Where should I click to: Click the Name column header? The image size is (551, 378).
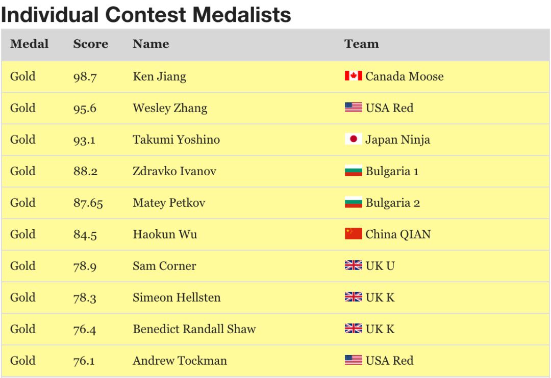coord(151,44)
